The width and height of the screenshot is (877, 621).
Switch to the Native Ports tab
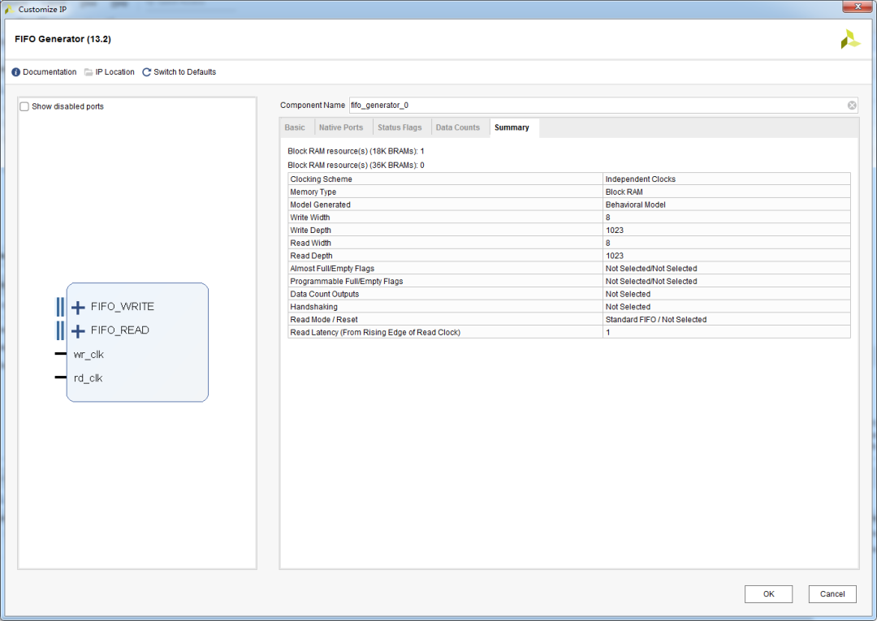[x=341, y=127]
